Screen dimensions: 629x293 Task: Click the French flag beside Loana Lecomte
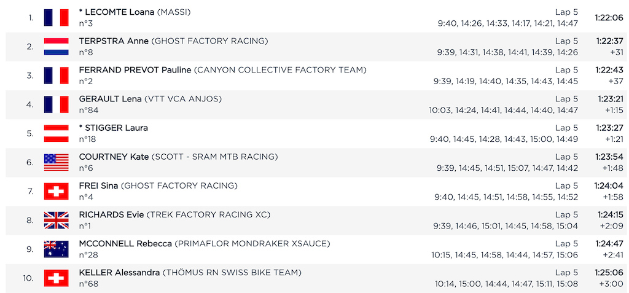coord(56,17)
